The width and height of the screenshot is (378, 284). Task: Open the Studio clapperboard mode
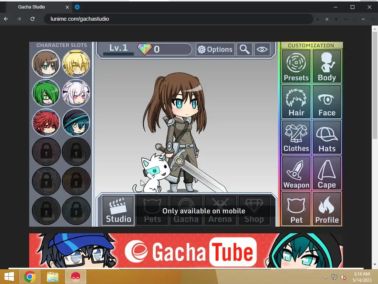coord(118,210)
